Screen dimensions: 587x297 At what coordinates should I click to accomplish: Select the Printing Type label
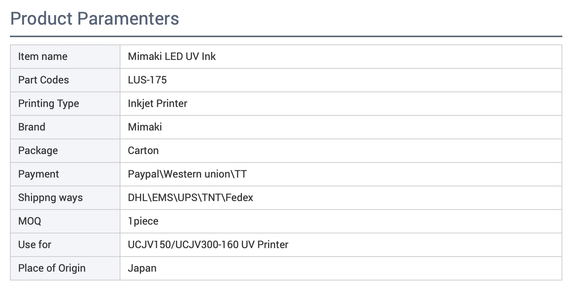point(49,104)
